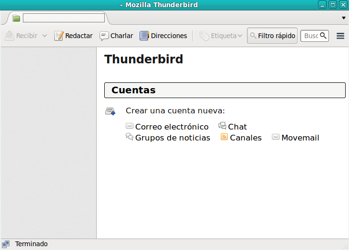Click the Cuentas section header
This screenshot has width=349, height=250.
225,90
